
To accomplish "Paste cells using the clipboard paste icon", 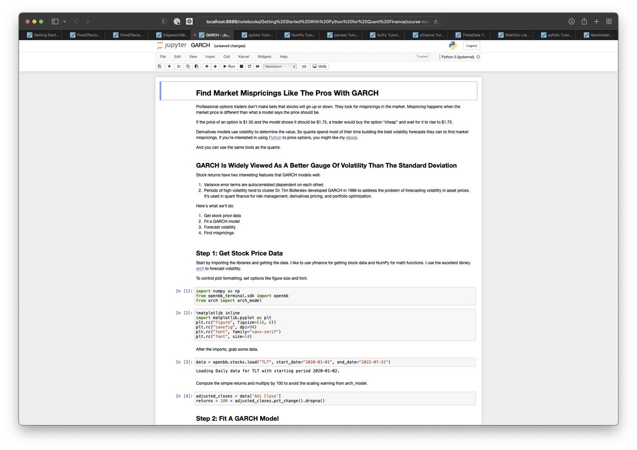I will [197, 66].
